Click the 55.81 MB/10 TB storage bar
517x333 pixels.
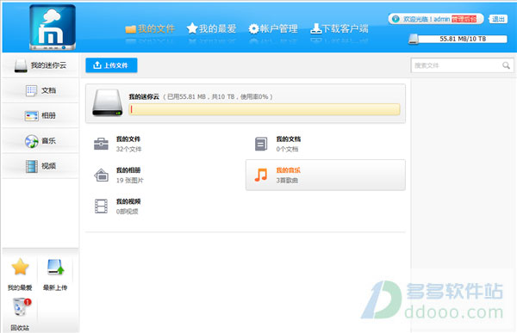point(462,39)
